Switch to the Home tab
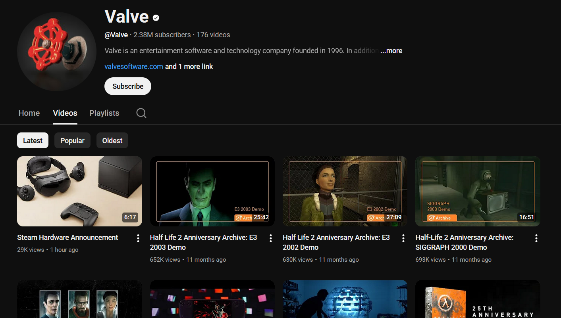The width and height of the screenshot is (561, 318). pyautogui.click(x=29, y=113)
